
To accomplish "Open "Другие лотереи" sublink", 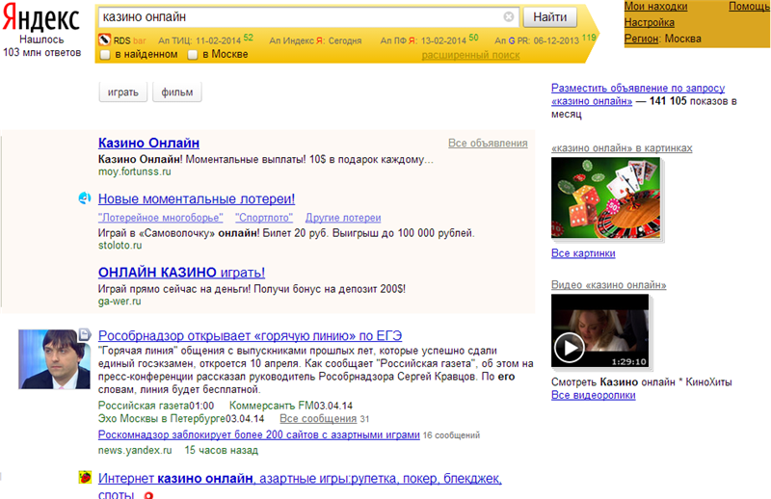I will point(343,218).
